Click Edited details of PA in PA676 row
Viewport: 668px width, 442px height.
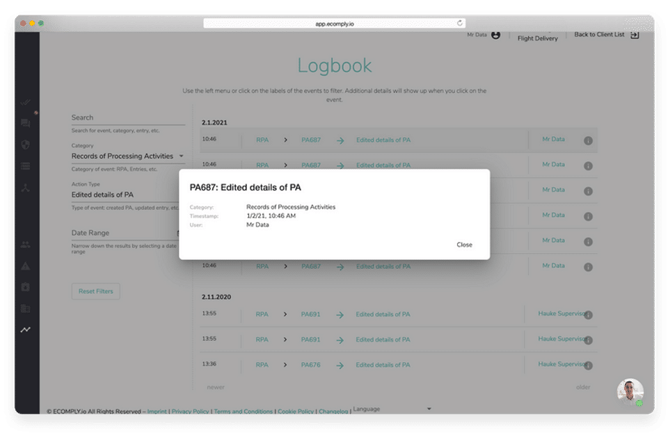383,365
